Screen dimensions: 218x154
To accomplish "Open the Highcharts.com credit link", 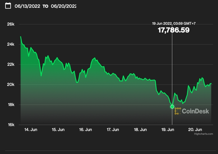I will [x=204, y=134].
